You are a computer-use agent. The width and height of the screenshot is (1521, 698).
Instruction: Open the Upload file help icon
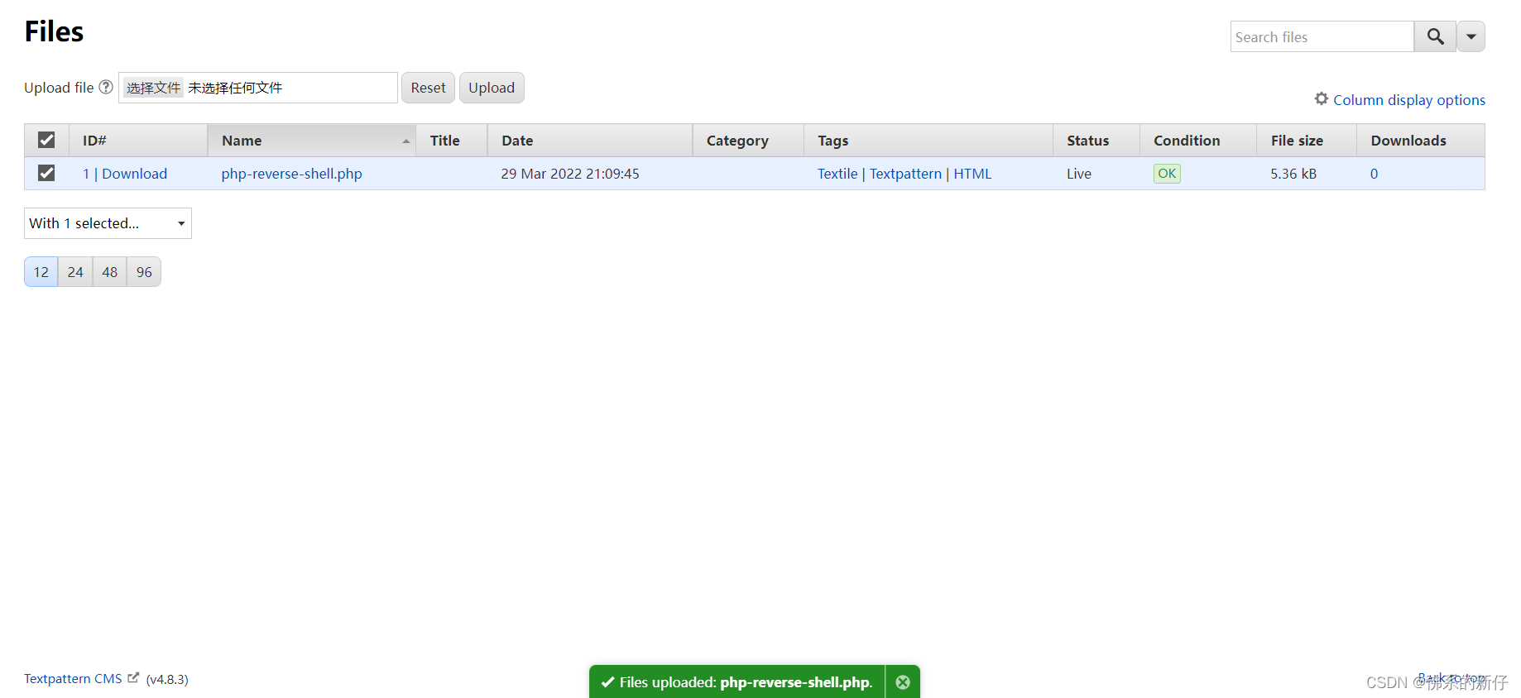point(106,87)
